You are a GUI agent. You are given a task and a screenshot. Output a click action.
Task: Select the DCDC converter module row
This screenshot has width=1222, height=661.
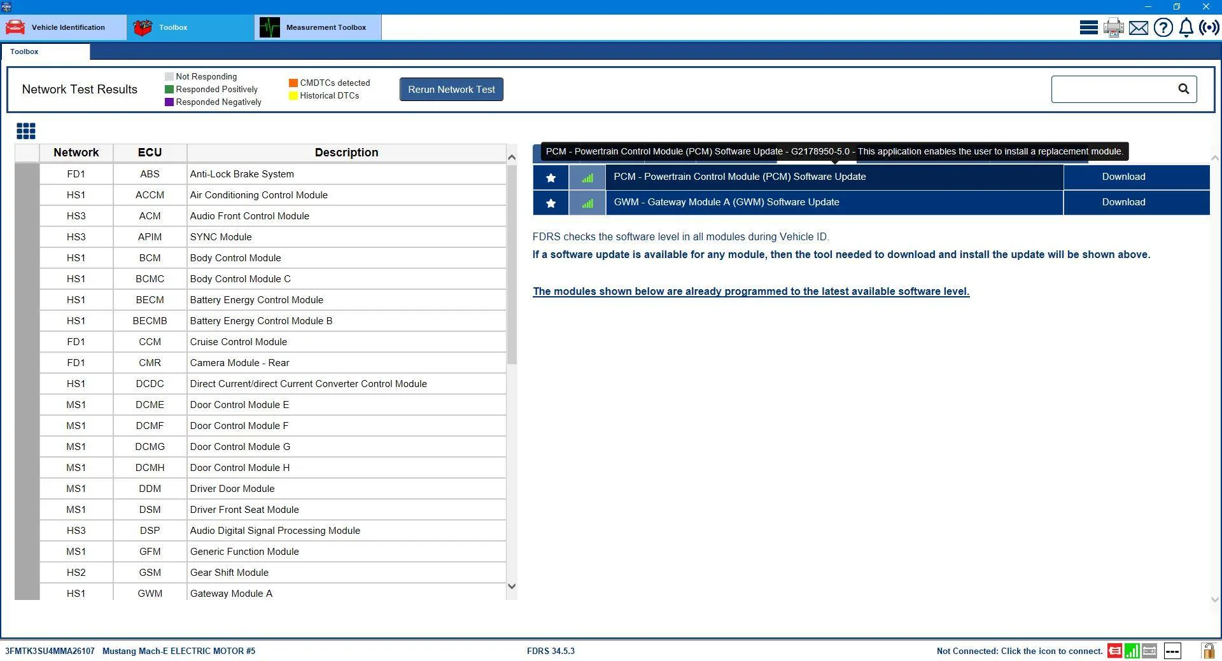coord(272,384)
